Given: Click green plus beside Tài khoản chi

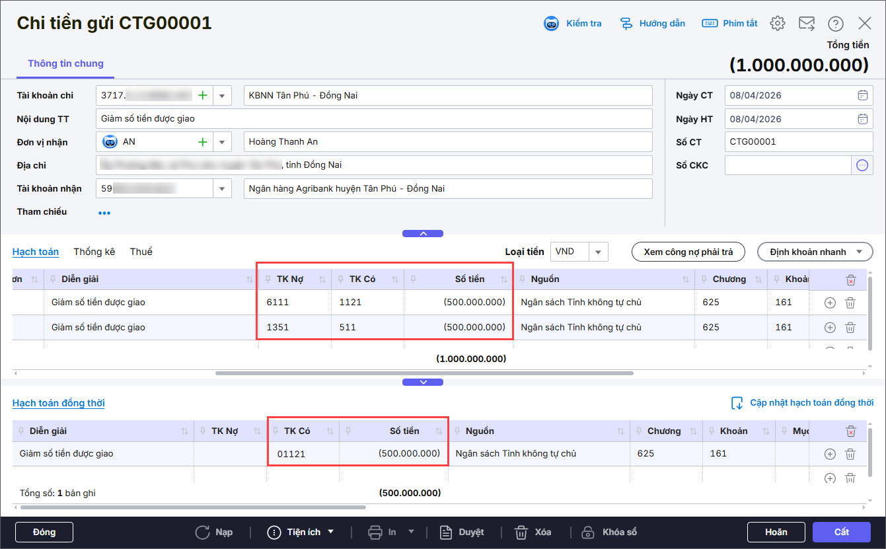Looking at the screenshot, I should coord(202,95).
